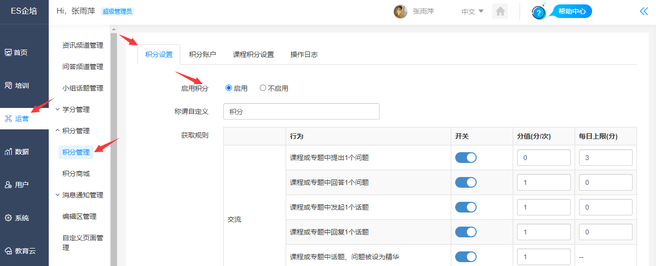656x266 pixels.
Task: Collapse panel with double chevron icon
Action: (x=644, y=11)
